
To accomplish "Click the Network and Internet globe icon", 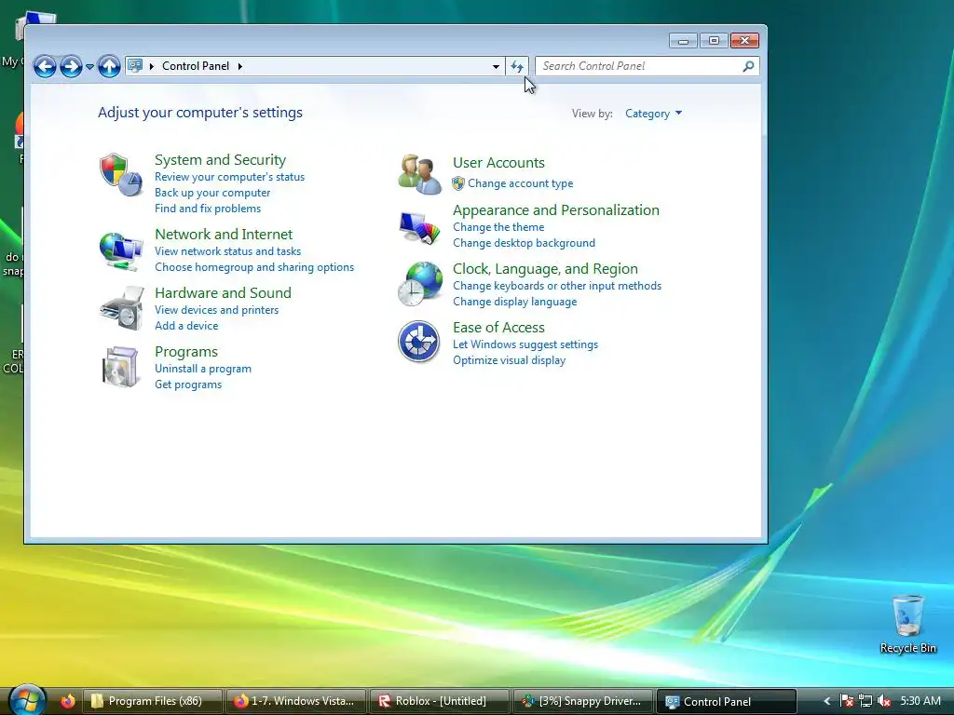I will (x=120, y=250).
